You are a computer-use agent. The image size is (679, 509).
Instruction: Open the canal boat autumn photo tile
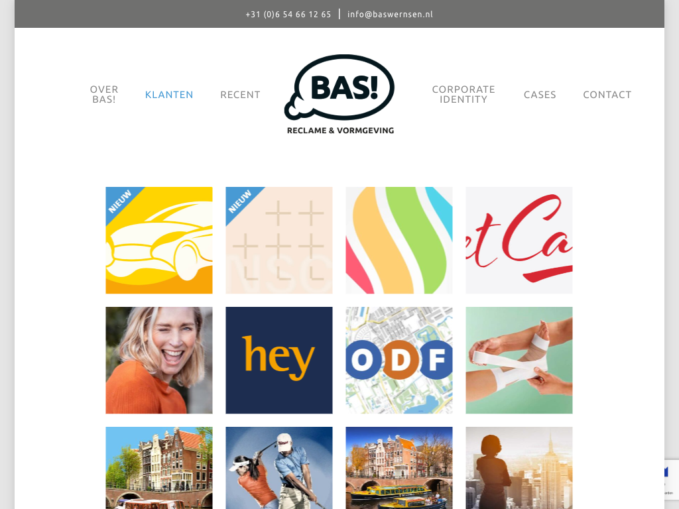399,468
